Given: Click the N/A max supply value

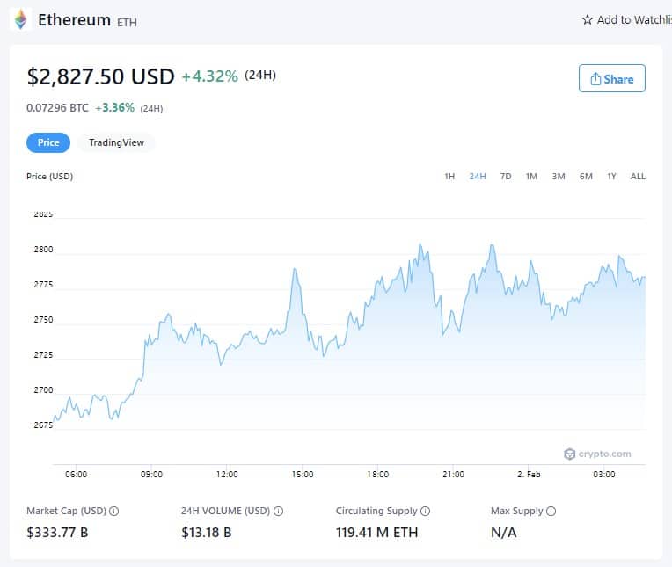Looking at the screenshot, I should point(504,533).
